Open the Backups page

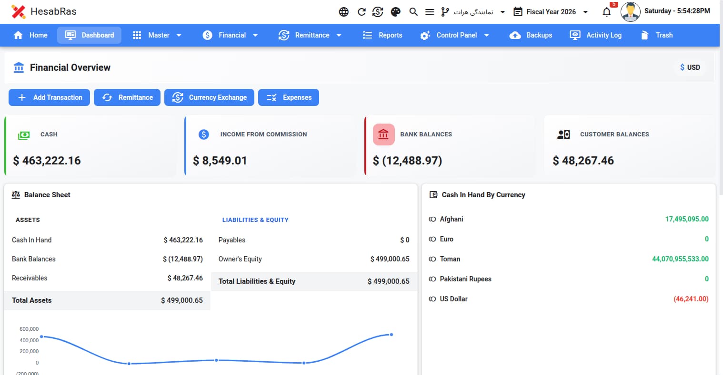click(x=531, y=35)
